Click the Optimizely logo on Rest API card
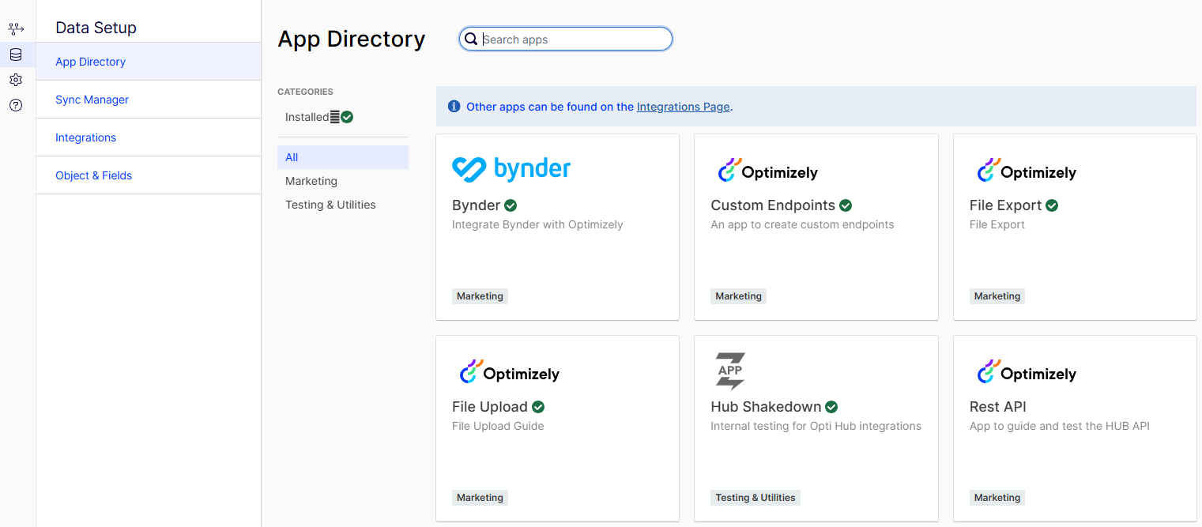The height and width of the screenshot is (527, 1202). coord(1026,372)
